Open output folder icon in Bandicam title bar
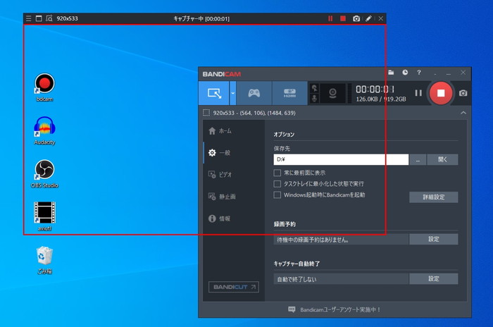Viewport: 493px width, 327px height. coord(391,73)
